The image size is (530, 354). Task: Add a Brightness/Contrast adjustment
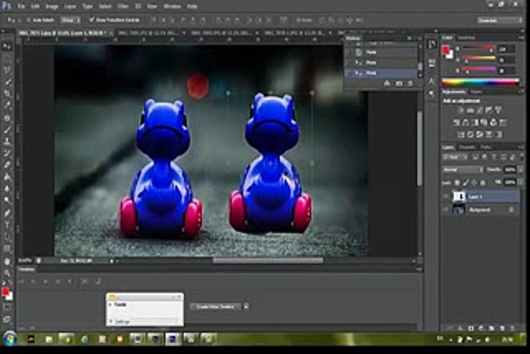461,110
